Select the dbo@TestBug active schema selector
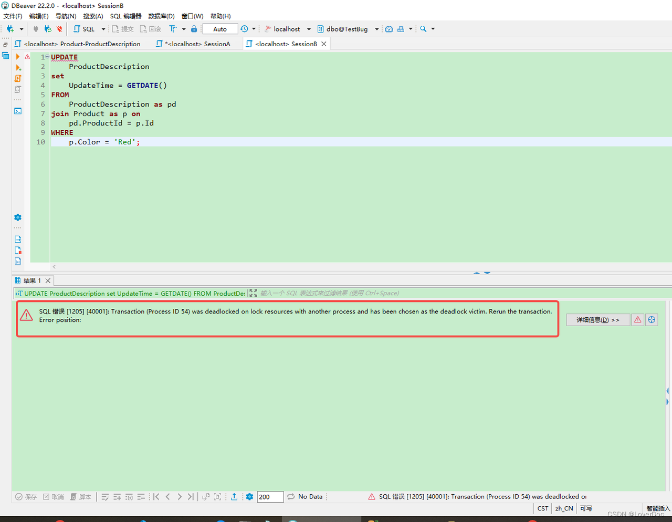Image resolution: width=672 pixels, height=522 pixels. (x=342, y=29)
